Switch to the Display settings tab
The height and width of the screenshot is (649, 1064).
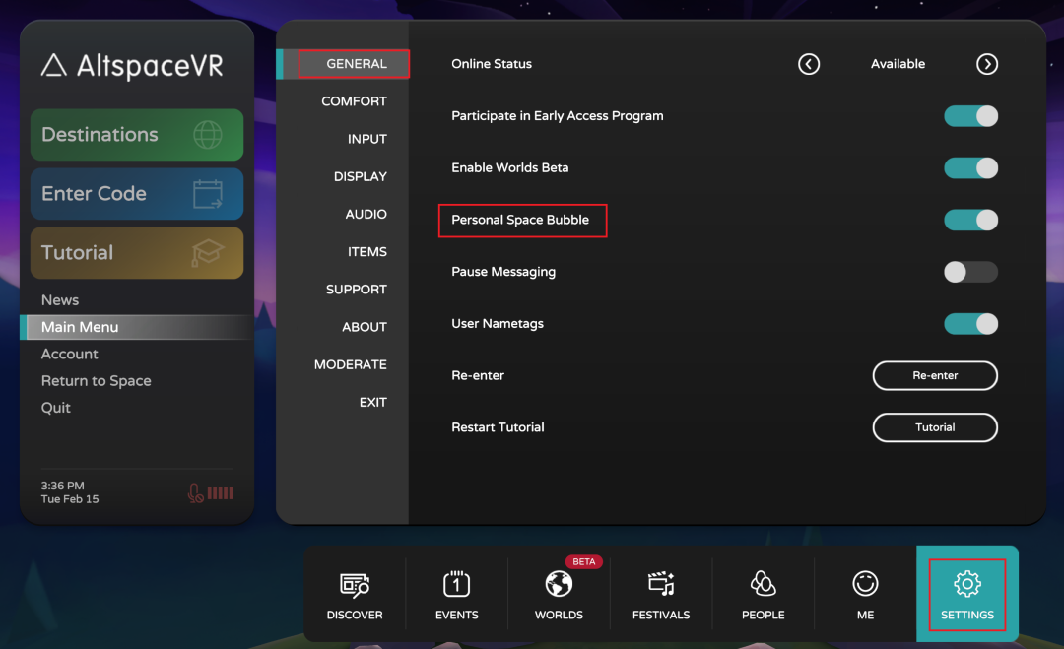(x=361, y=176)
